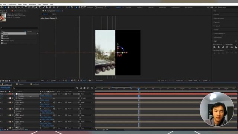Open the Layer menu

coord(20,4)
